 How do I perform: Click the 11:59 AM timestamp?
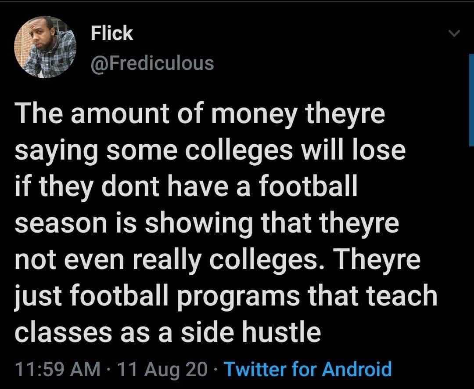[57, 368]
